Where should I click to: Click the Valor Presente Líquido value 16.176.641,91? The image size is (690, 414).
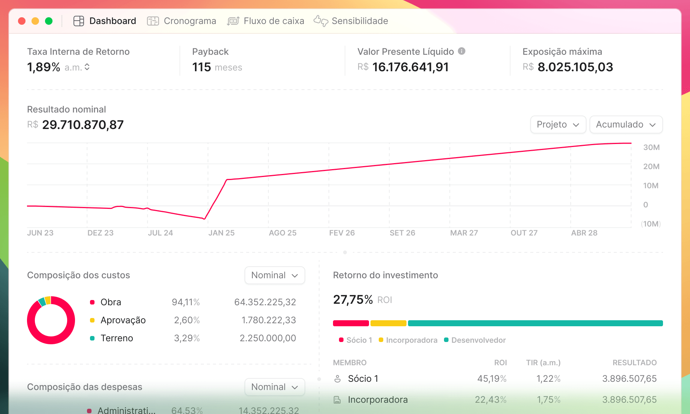[x=411, y=67]
